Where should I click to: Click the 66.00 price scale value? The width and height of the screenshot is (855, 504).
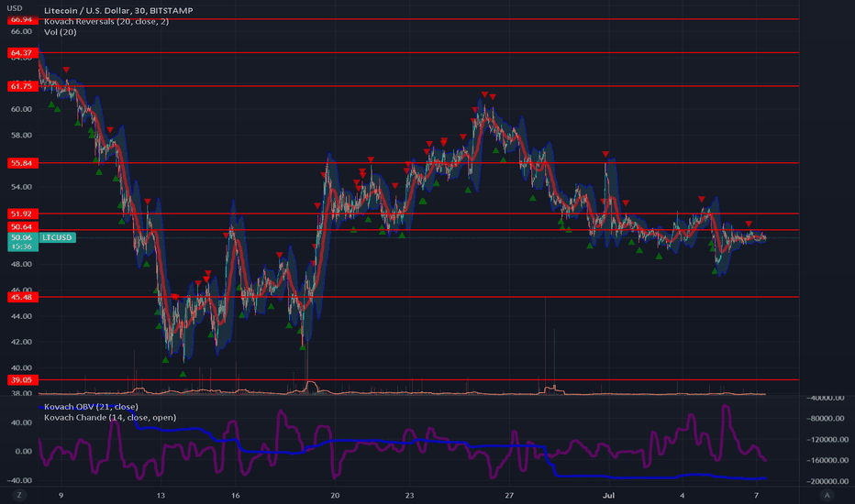pos(21,31)
